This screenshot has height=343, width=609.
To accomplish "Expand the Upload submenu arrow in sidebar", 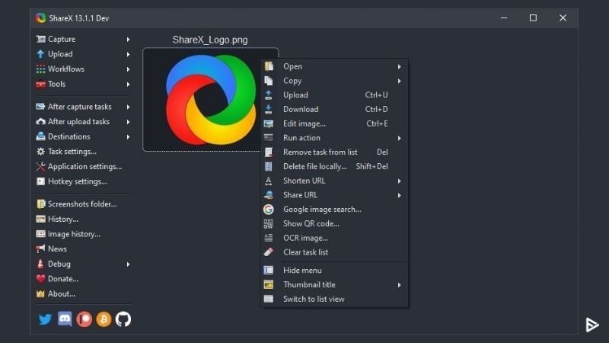I will pyautogui.click(x=128, y=54).
